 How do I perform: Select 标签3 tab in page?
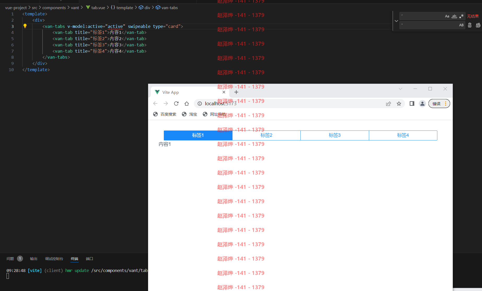point(335,135)
